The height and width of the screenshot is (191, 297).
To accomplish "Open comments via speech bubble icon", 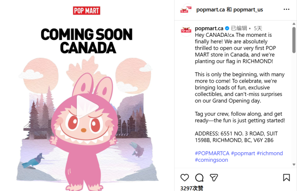I will coord(199,178).
